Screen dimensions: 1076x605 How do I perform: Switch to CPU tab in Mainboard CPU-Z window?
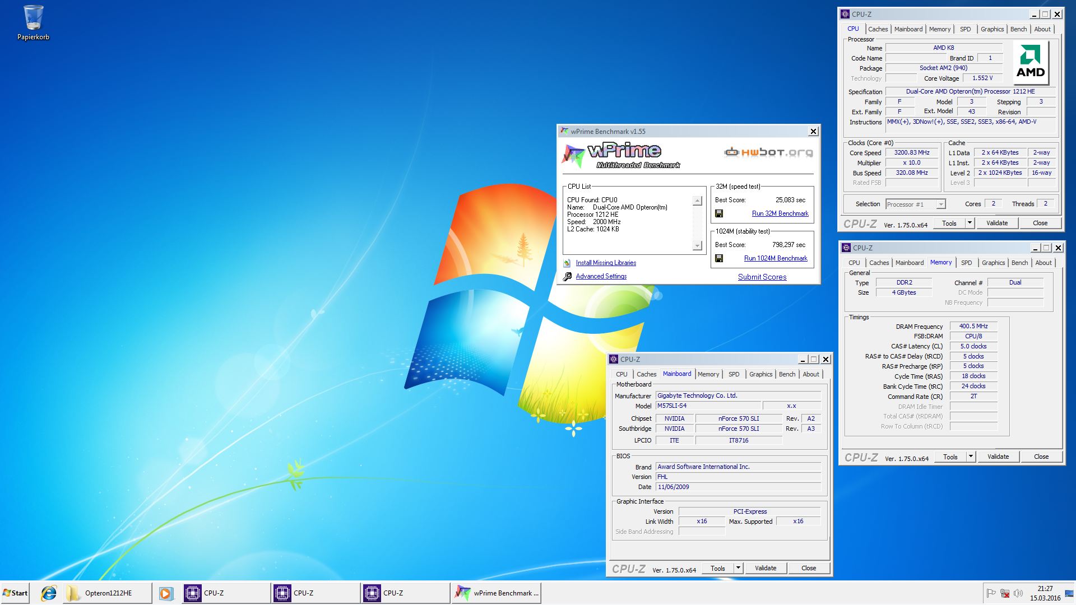(x=622, y=374)
